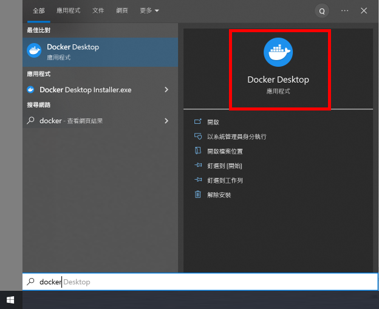
Task: Click the magnifier icon in the search box
Action: click(30, 282)
